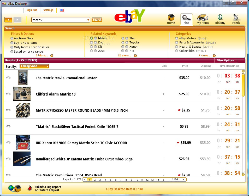This screenshot has width=249, height=196.
Task: Open the Settings link
Action: tap(48, 10)
